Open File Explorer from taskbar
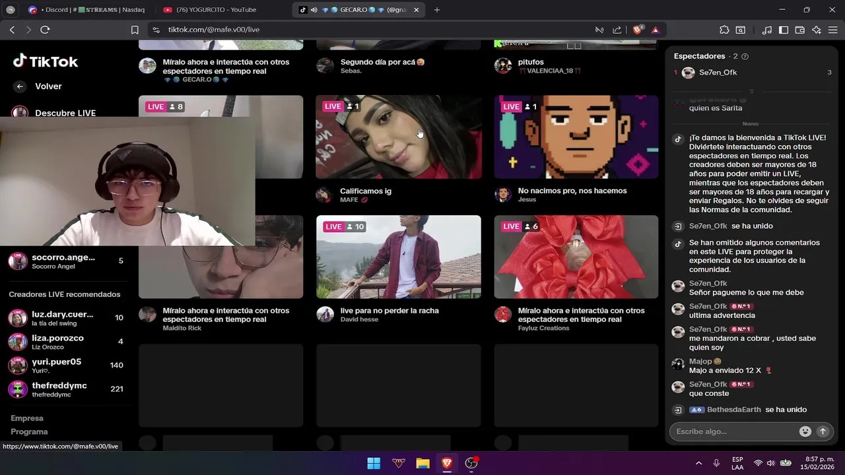 (x=422, y=463)
